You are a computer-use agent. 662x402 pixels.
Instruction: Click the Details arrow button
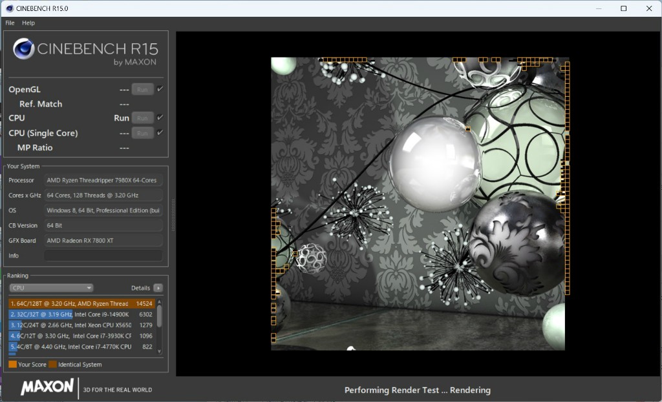[158, 288]
